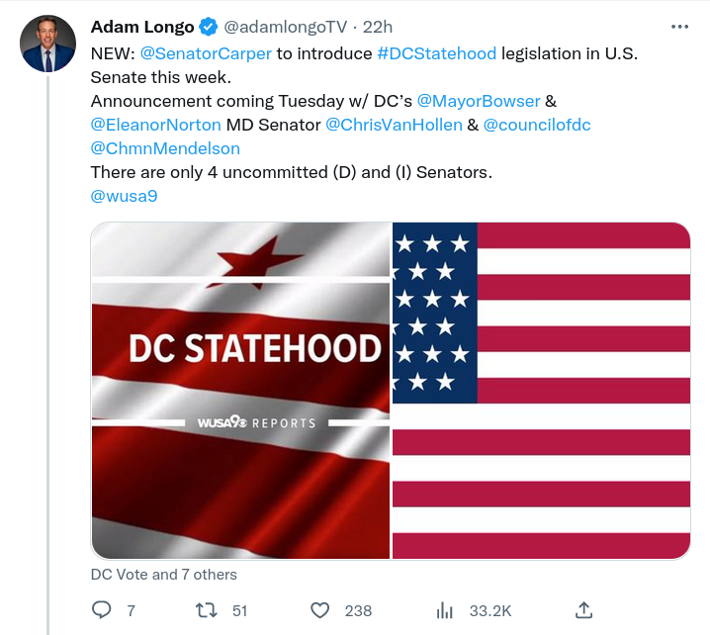Viewport: 710px width, 635px height.
Task: Click the Adam Longo display name
Action: 142,28
